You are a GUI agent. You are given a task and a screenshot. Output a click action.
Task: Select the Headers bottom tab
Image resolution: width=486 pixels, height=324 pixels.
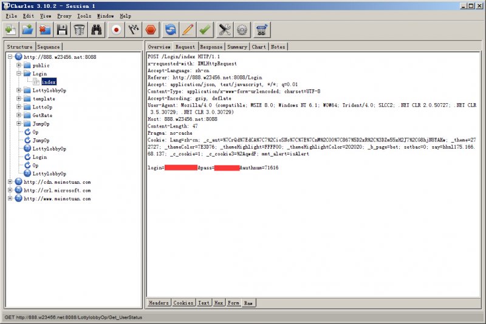coord(159,303)
